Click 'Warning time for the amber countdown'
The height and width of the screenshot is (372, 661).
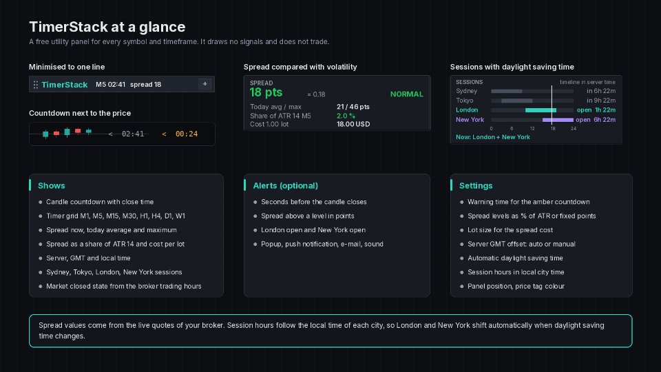coord(529,202)
